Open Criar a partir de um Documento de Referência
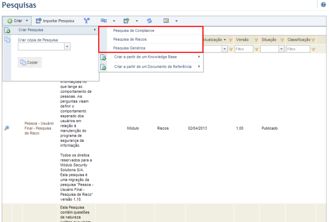 (153, 67)
